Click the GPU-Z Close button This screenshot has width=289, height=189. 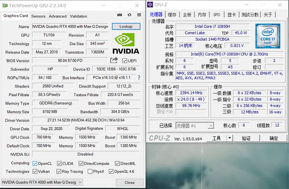tap(130, 183)
